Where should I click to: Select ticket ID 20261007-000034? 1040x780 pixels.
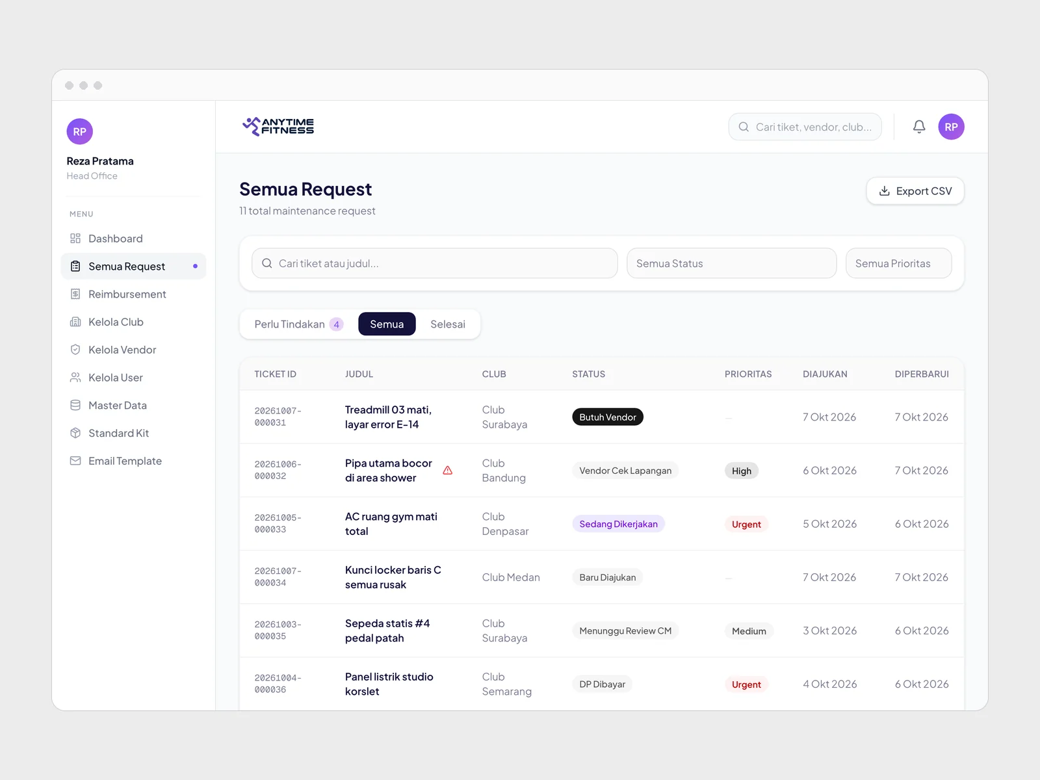coord(278,577)
